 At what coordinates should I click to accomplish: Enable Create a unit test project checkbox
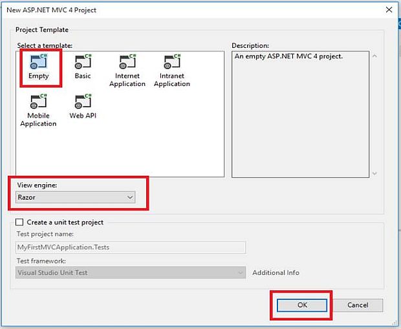pyautogui.click(x=19, y=222)
